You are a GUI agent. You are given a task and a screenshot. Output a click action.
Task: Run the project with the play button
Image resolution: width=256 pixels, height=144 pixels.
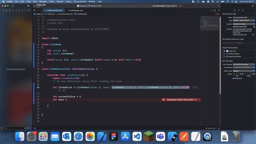[x=28, y=6]
